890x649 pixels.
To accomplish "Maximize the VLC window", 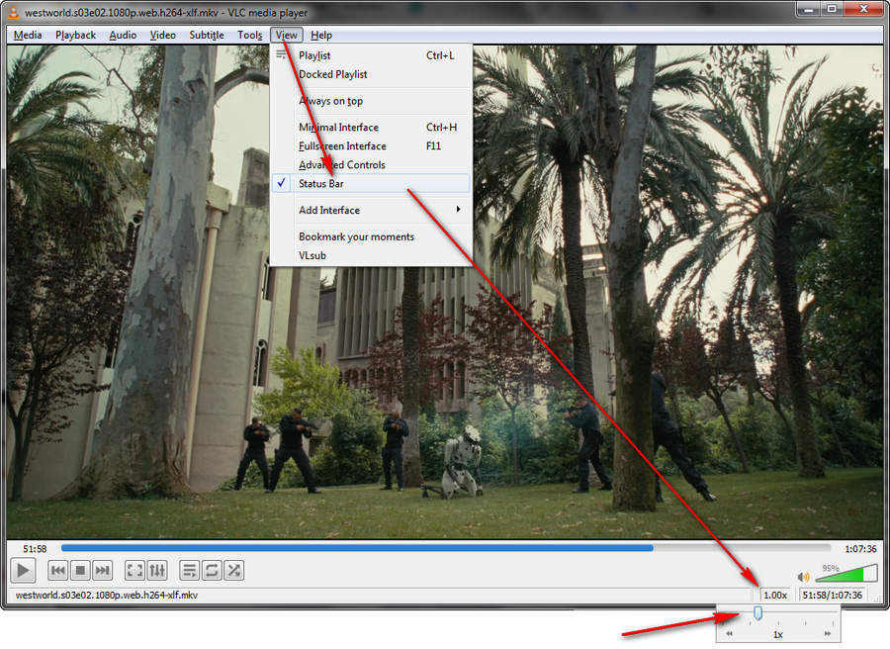I will point(832,9).
